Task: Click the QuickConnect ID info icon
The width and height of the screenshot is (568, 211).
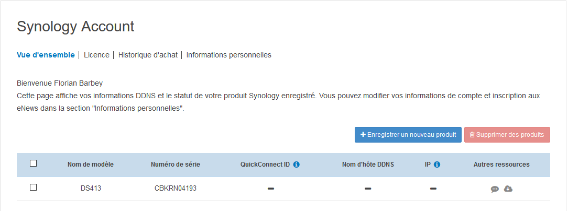Action: [x=297, y=165]
